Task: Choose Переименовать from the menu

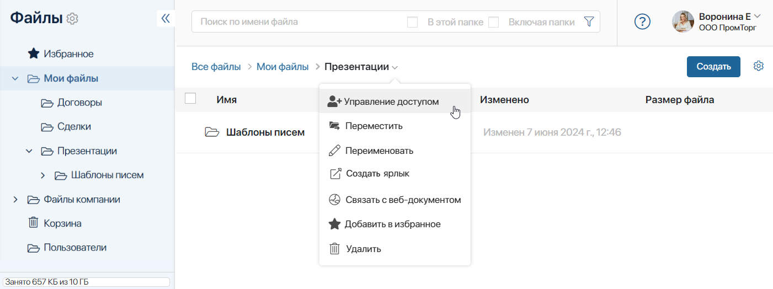Action: point(395,151)
